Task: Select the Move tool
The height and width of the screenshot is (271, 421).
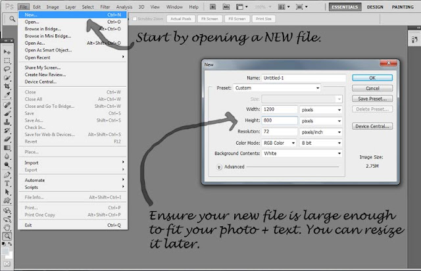Action: coord(7,52)
